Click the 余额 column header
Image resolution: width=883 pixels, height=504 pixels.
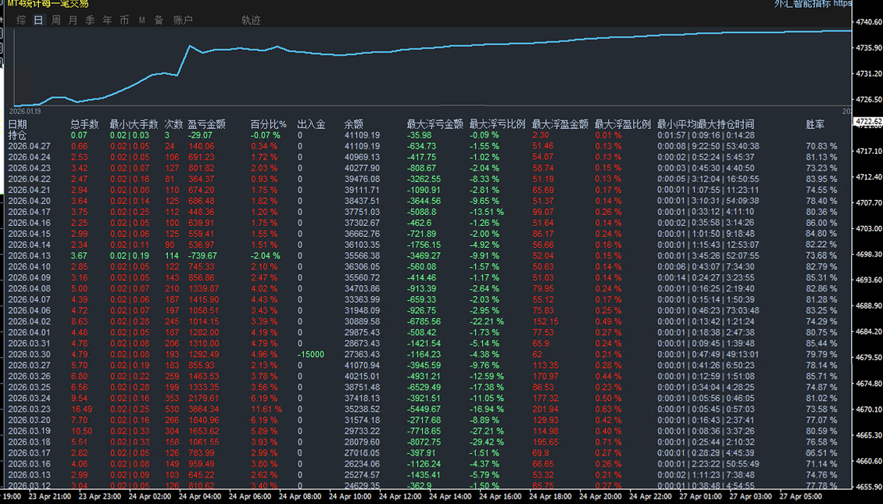click(354, 124)
